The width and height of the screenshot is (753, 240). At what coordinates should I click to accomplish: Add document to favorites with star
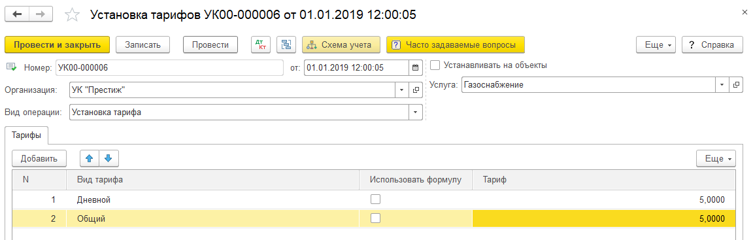(x=72, y=15)
